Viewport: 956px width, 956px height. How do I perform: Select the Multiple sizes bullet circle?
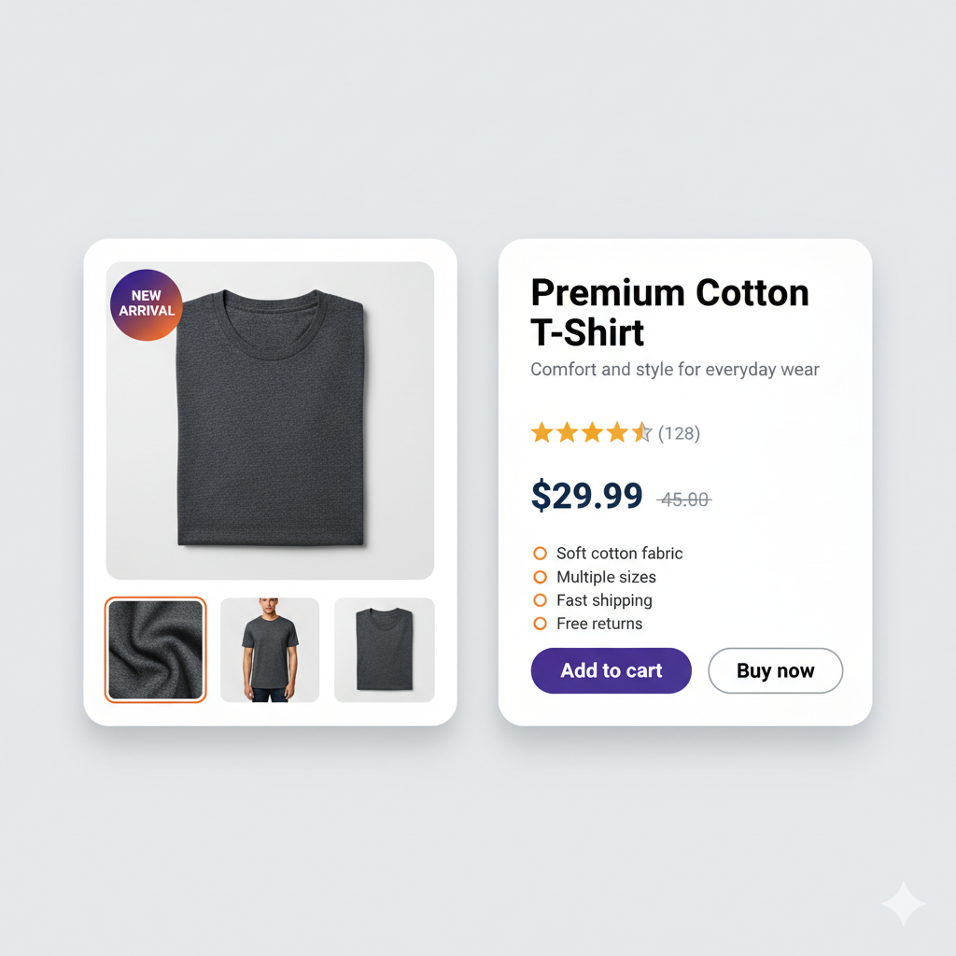pos(540,577)
